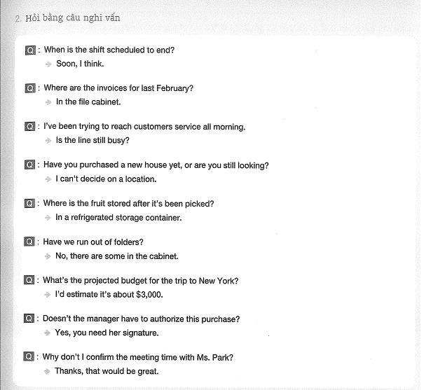Screen dimensions: 424x390
Task: Click the answer 'No, there are some in the cabinet.'
Action: click(117, 256)
